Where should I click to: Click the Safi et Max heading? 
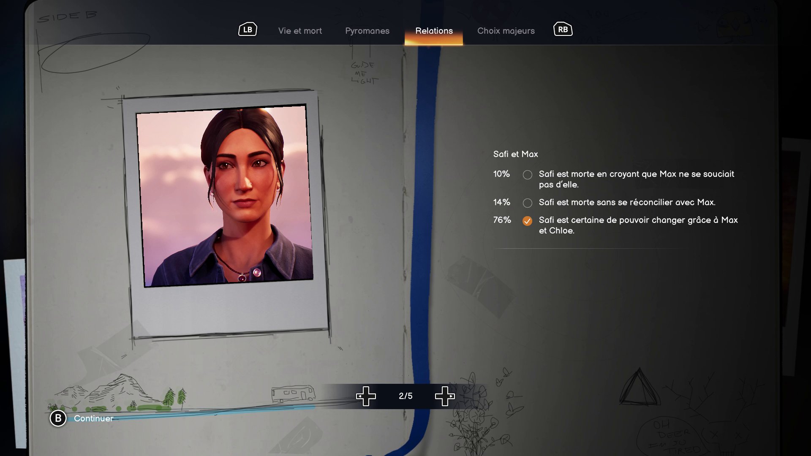[x=515, y=154]
